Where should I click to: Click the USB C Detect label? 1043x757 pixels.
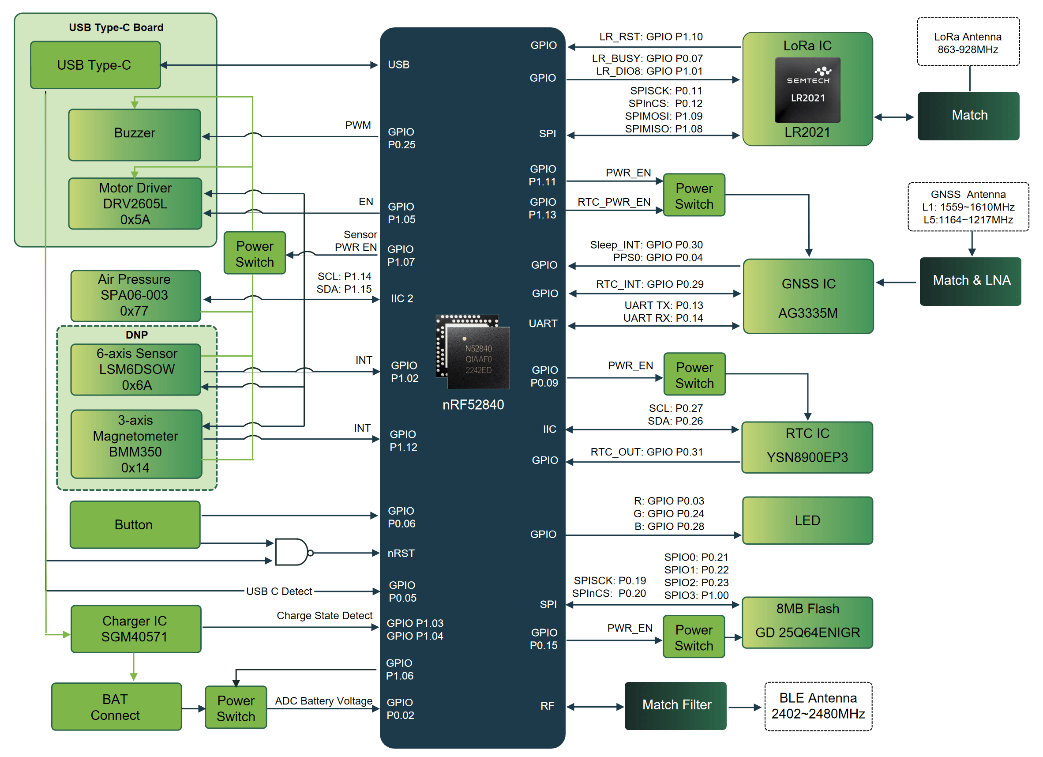click(279, 591)
